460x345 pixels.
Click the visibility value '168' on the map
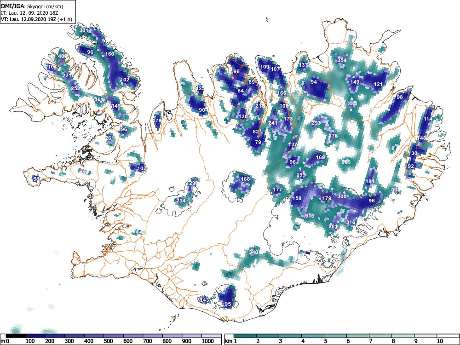[245, 179]
